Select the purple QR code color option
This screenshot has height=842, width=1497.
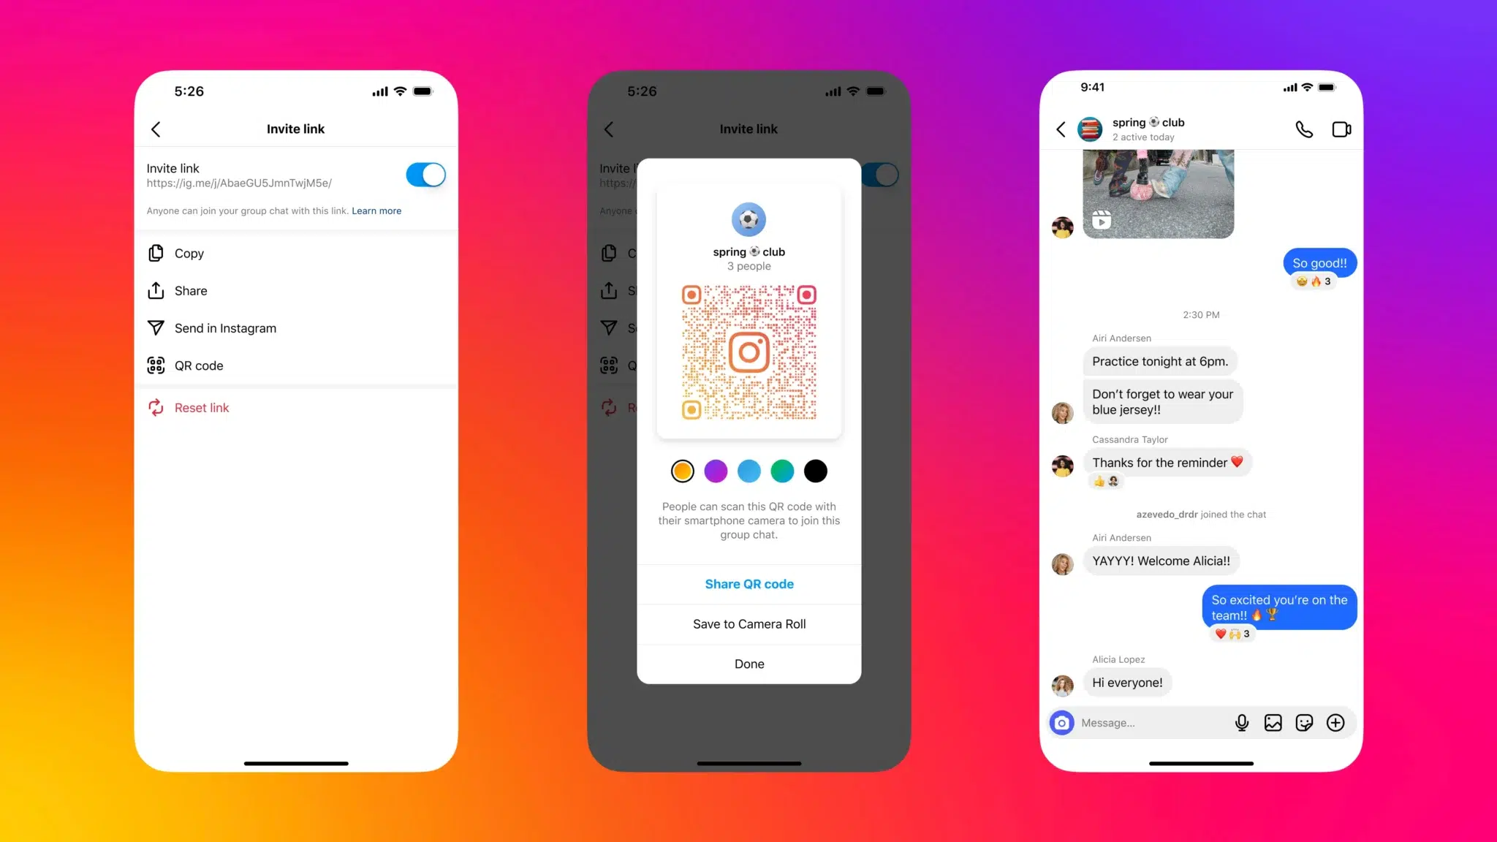(716, 471)
